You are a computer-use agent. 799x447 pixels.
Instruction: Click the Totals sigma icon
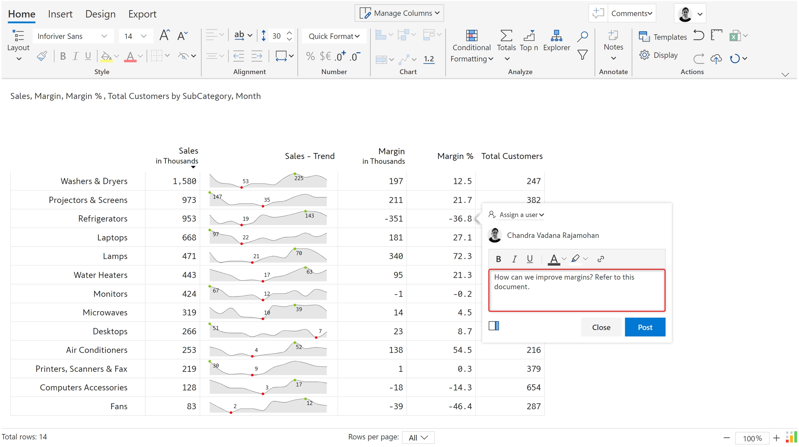pos(506,36)
